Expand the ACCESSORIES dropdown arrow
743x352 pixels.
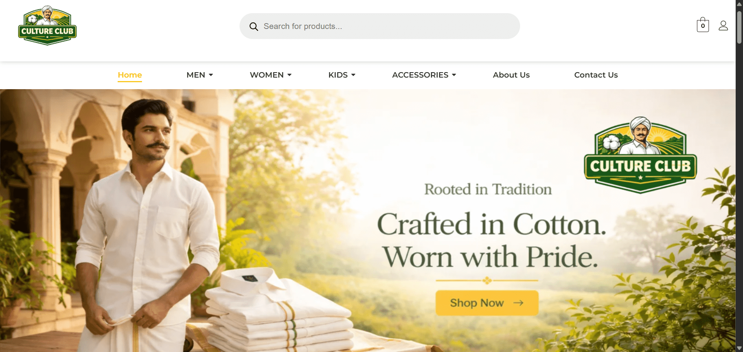point(454,75)
